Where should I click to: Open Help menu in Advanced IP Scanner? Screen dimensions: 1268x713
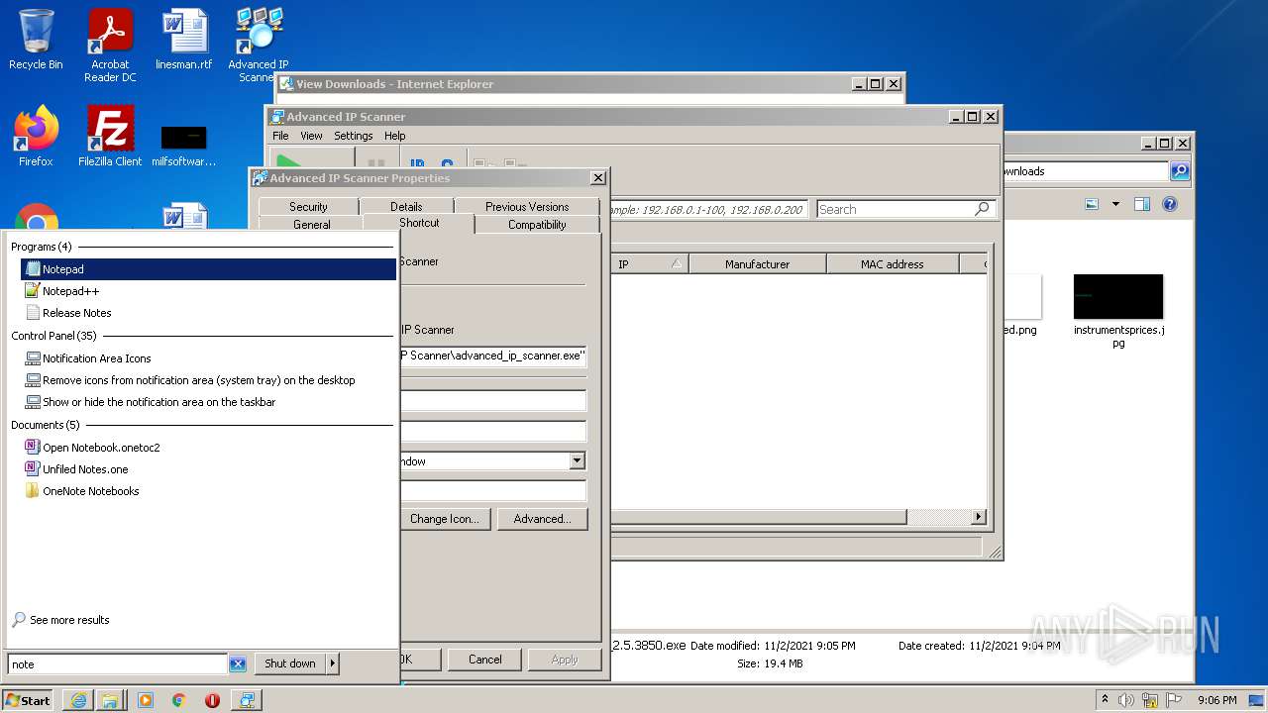pyautogui.click(x=394, y=136)
